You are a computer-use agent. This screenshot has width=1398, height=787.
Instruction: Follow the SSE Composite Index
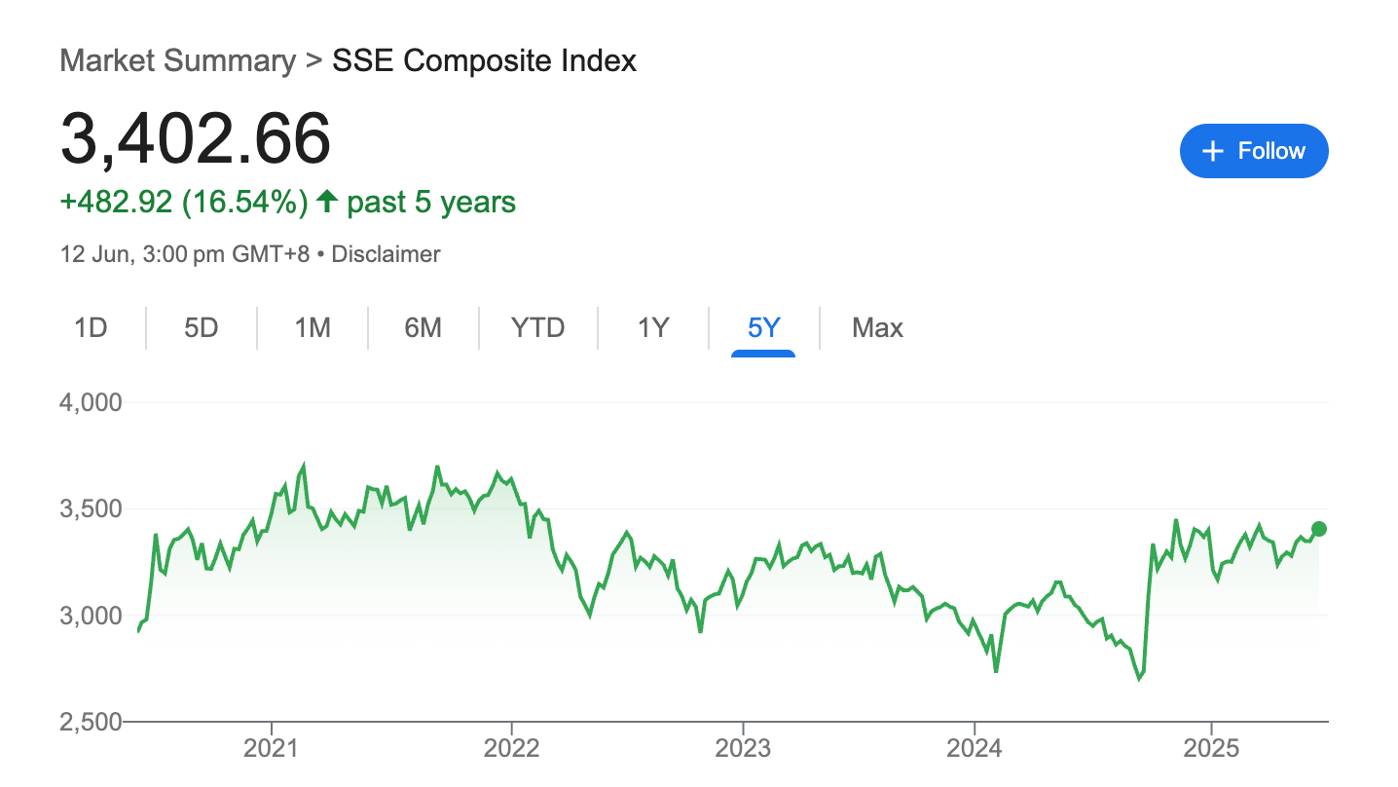pyautogui.click(x=1254, y=151)
